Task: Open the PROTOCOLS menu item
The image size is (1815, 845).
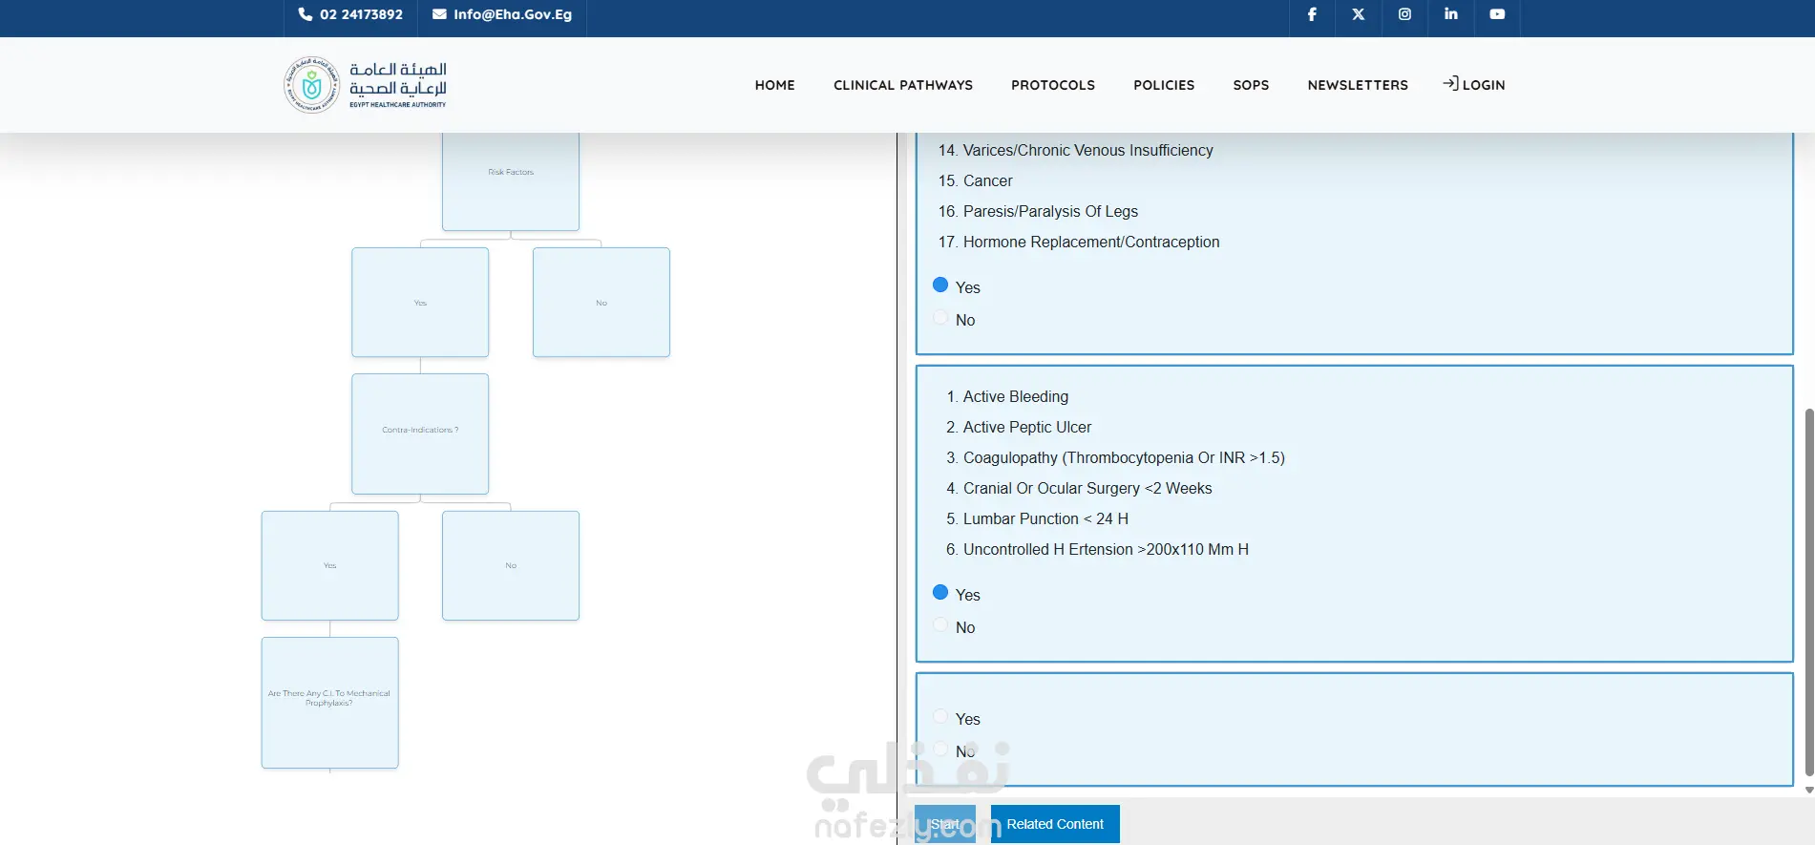Action: pyautogui.click(x=1053, y=85)
